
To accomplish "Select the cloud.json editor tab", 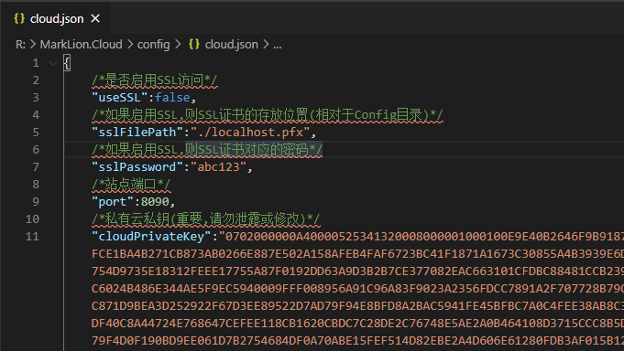I will coord(55,18).
